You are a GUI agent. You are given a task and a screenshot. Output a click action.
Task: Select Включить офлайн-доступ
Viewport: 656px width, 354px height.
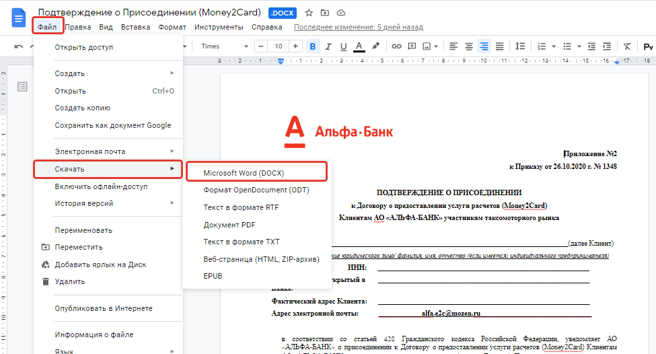tap(108, 186)
